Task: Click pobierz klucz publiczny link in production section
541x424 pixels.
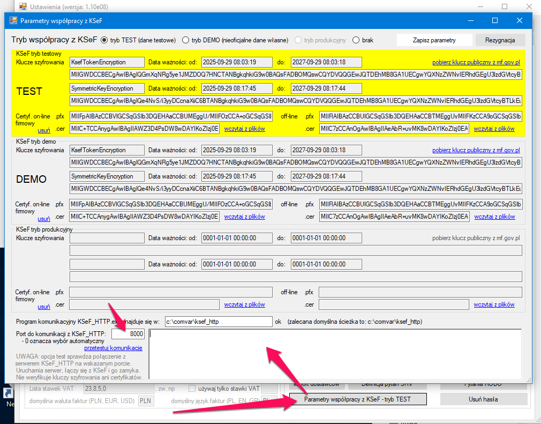Action: click(476, 238)
